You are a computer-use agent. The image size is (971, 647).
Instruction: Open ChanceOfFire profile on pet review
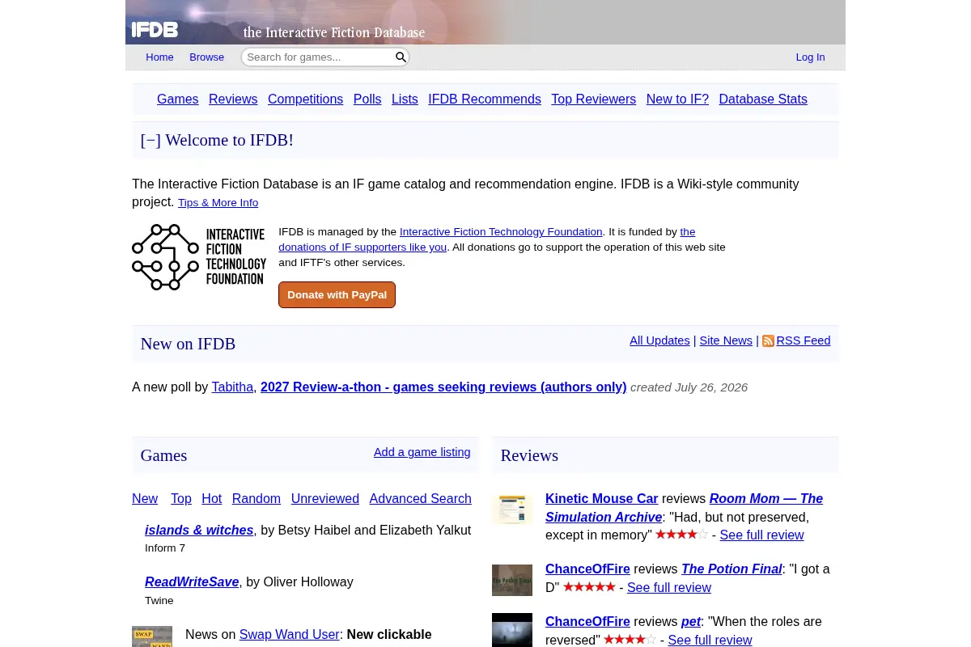click(587, 622)
